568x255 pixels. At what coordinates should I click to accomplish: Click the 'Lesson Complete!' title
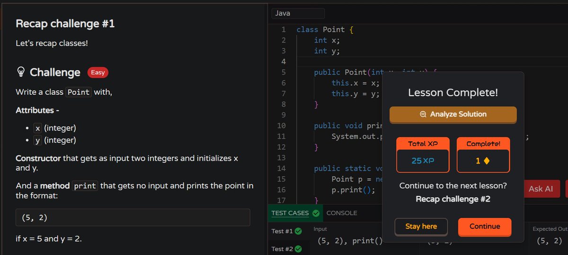(453, 92)
